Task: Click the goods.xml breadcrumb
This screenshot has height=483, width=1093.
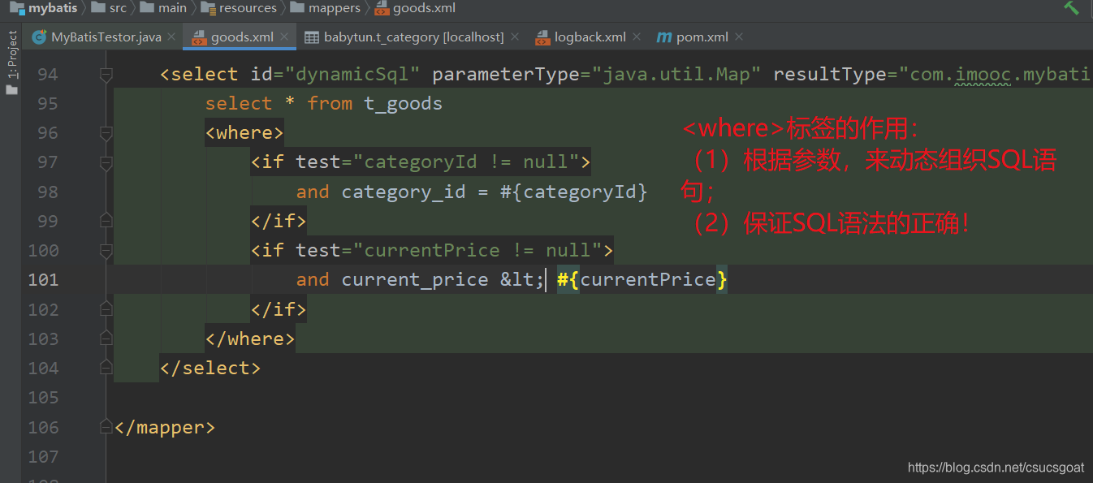Action: coord(424,8)
